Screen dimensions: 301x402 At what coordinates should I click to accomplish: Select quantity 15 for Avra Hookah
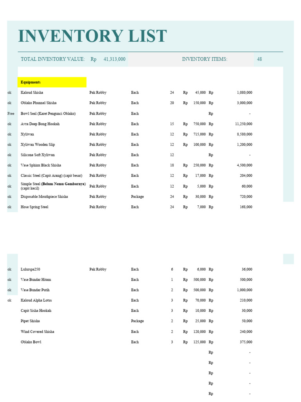(172, 124)
